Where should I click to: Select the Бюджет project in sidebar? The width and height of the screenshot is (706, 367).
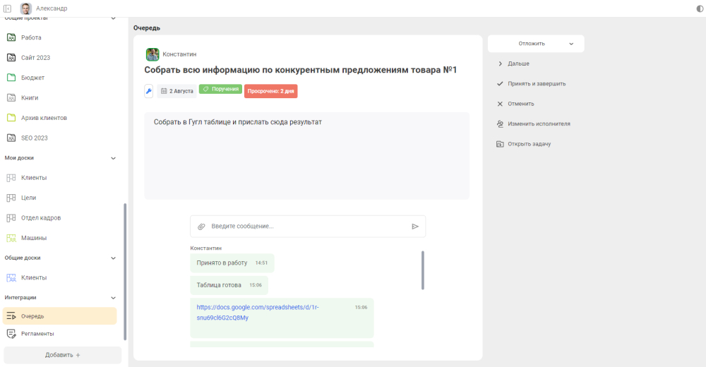[33, 78]
